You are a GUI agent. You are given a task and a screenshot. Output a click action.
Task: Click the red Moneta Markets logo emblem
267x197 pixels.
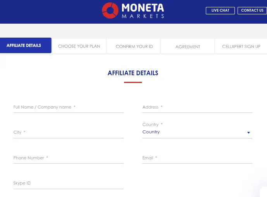pos(110,10)
